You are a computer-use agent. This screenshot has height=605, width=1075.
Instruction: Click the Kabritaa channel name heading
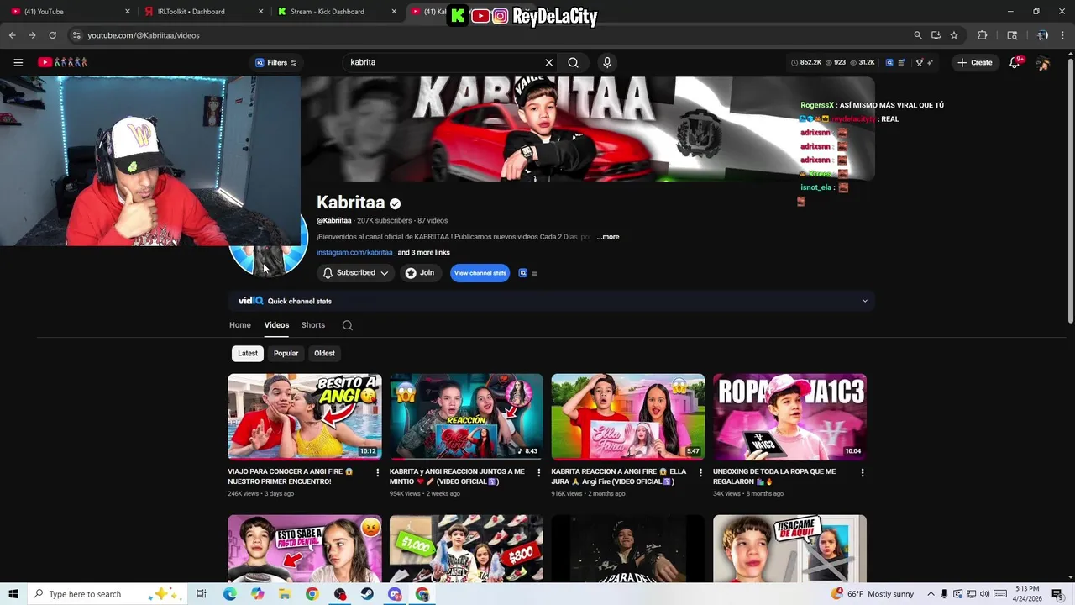pos(350,203)
